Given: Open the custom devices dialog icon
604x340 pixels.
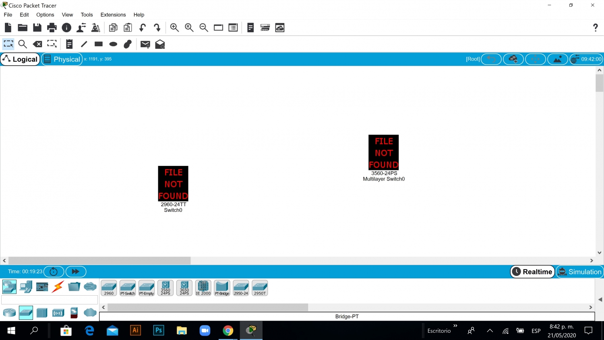Looking at the screenshot, I should [233, 27].
